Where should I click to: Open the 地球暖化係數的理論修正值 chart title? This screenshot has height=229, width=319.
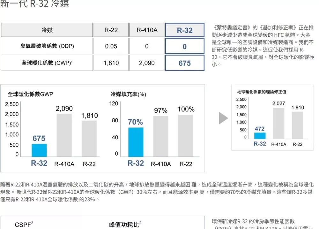[x=262, y=92]
